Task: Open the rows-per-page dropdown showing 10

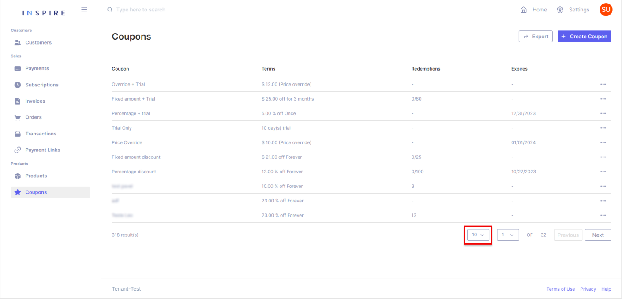Action: point(478,235)
